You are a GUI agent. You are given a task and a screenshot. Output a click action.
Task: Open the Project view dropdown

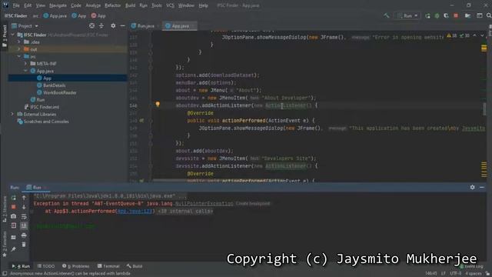(25, 25)
